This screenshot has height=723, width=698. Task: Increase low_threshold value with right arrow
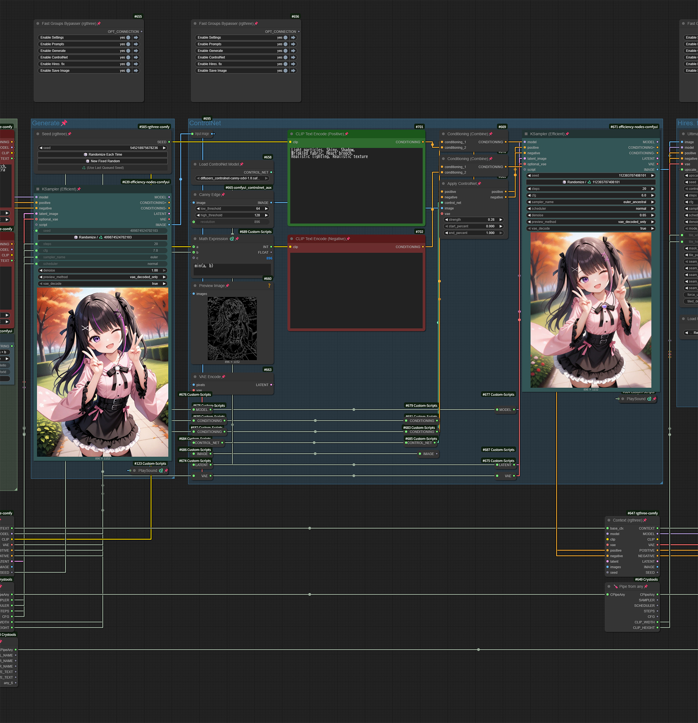[266, 209]
